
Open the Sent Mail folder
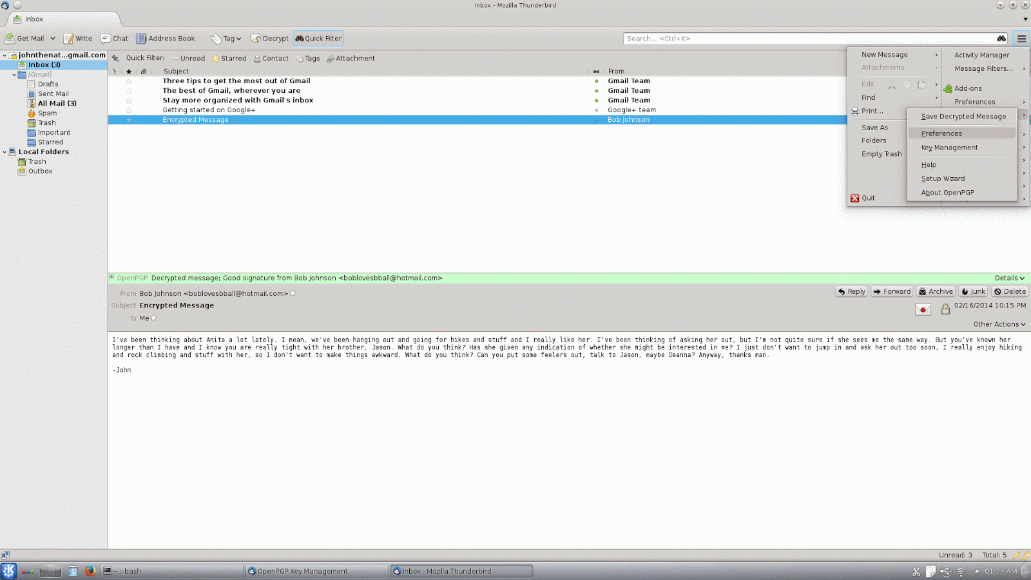tap(53, 94)
